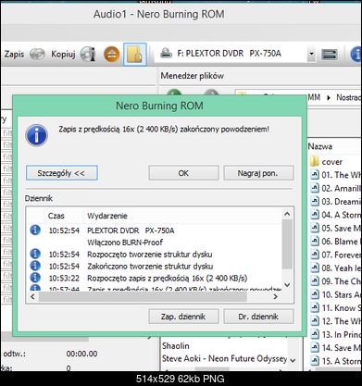Click the drive options icon beside recorder list
362x386 pixels.
click(x=330, y=55)
